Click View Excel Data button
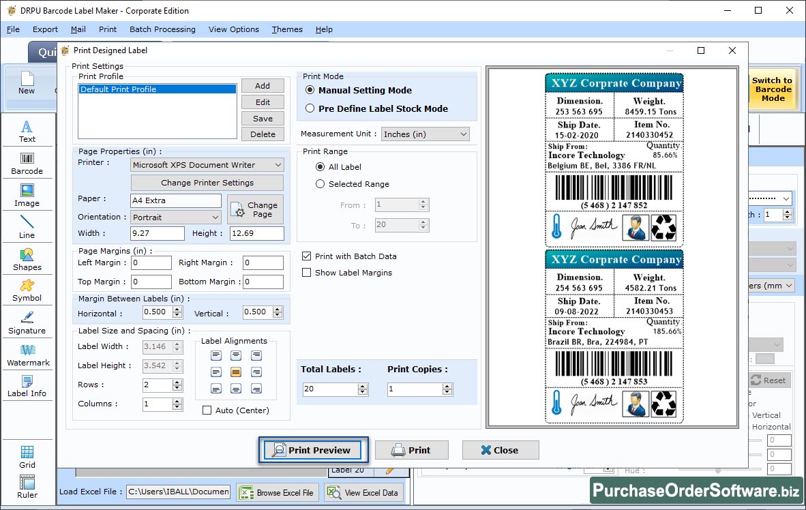 pos(363,492)
